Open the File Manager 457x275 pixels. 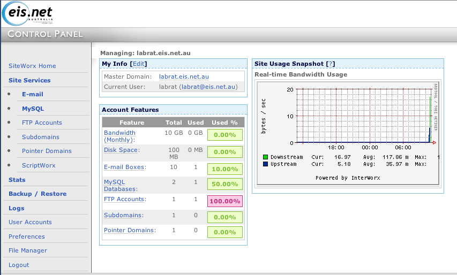[27, 250]
